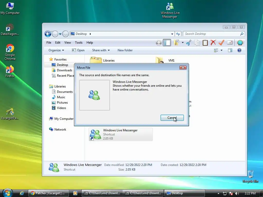Screen dimensions: 263x197
Task: Select Pictures library in sidebar
Action: pos(60,103)
